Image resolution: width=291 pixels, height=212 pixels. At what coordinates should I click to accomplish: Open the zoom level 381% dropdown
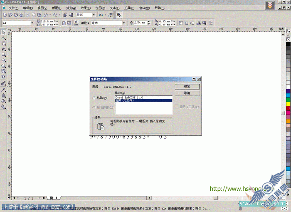point(94,15)
